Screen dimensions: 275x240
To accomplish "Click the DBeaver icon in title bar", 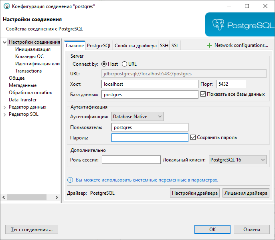I will pyautogui.click(x=7, y=6).
